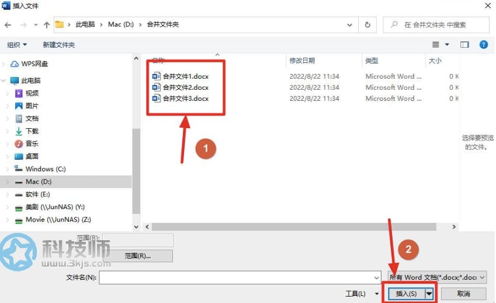Toggle the preview pane icon
The height and width of the screenshot is (303, 496).
[464, 44]
